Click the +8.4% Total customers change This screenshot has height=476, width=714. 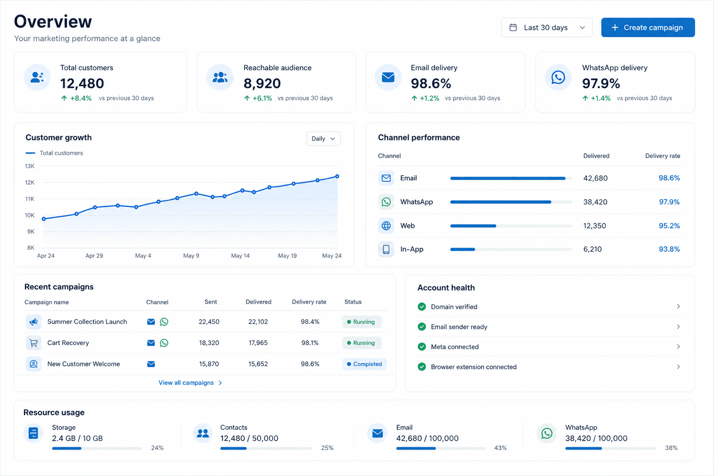coord(77,98)
